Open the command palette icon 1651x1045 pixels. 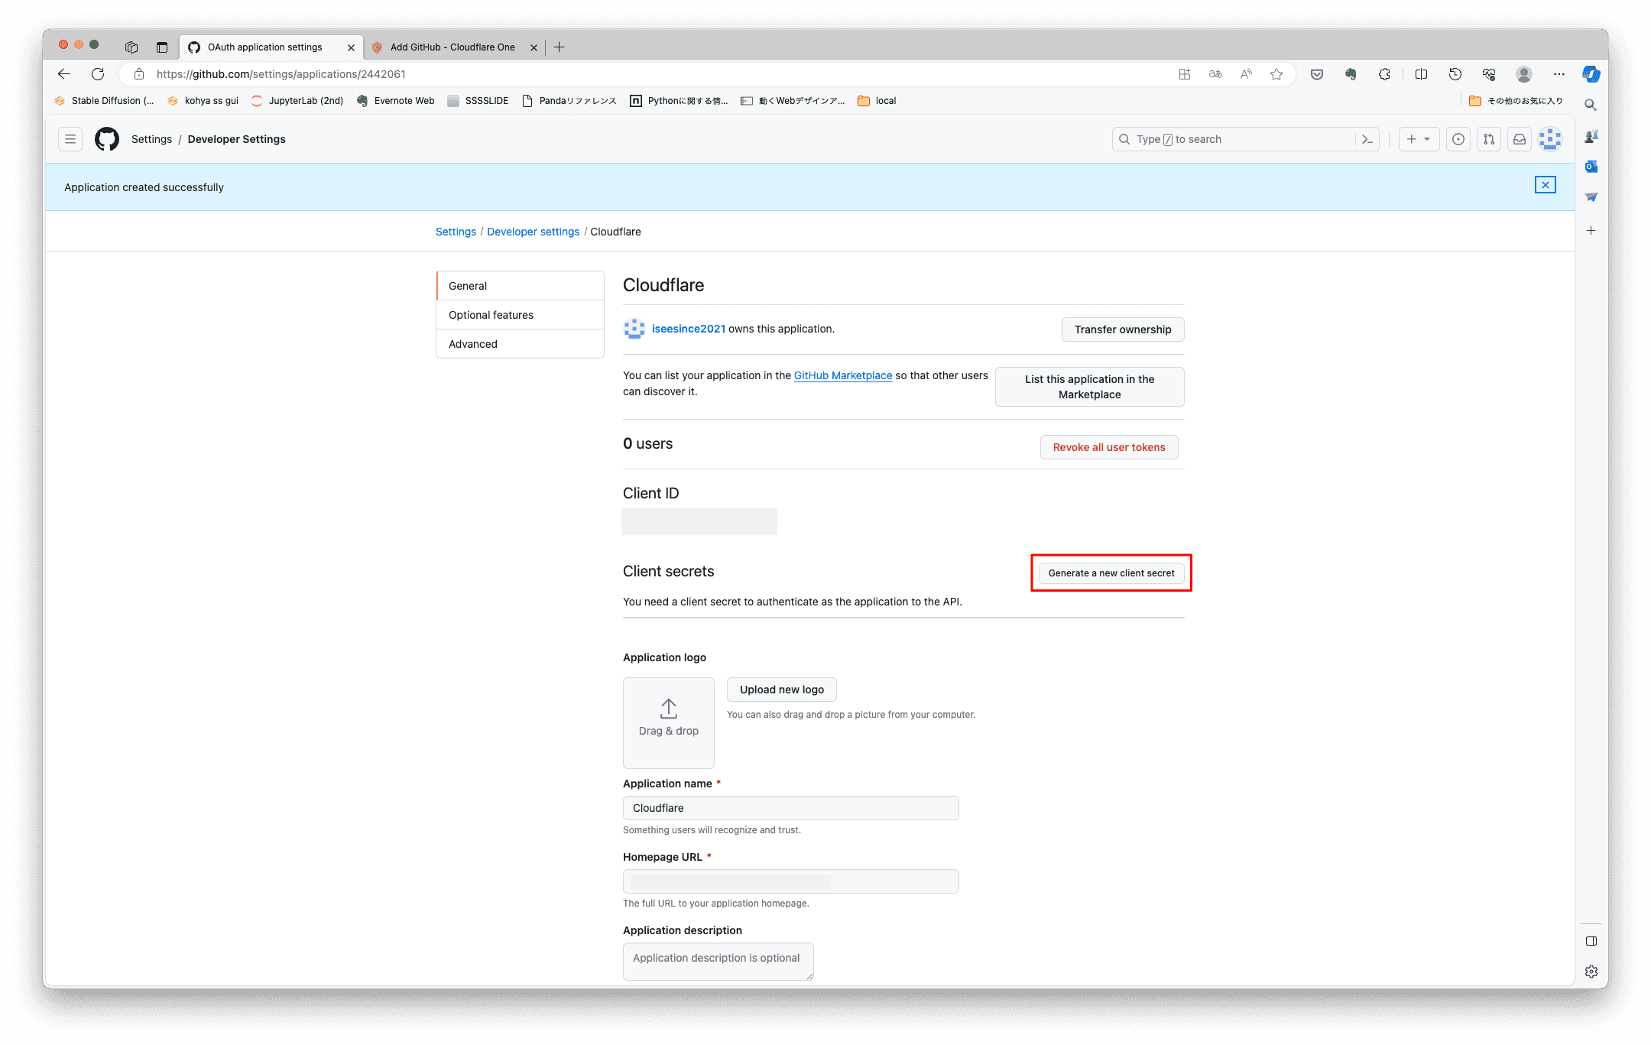click(x=1367, y=139)
